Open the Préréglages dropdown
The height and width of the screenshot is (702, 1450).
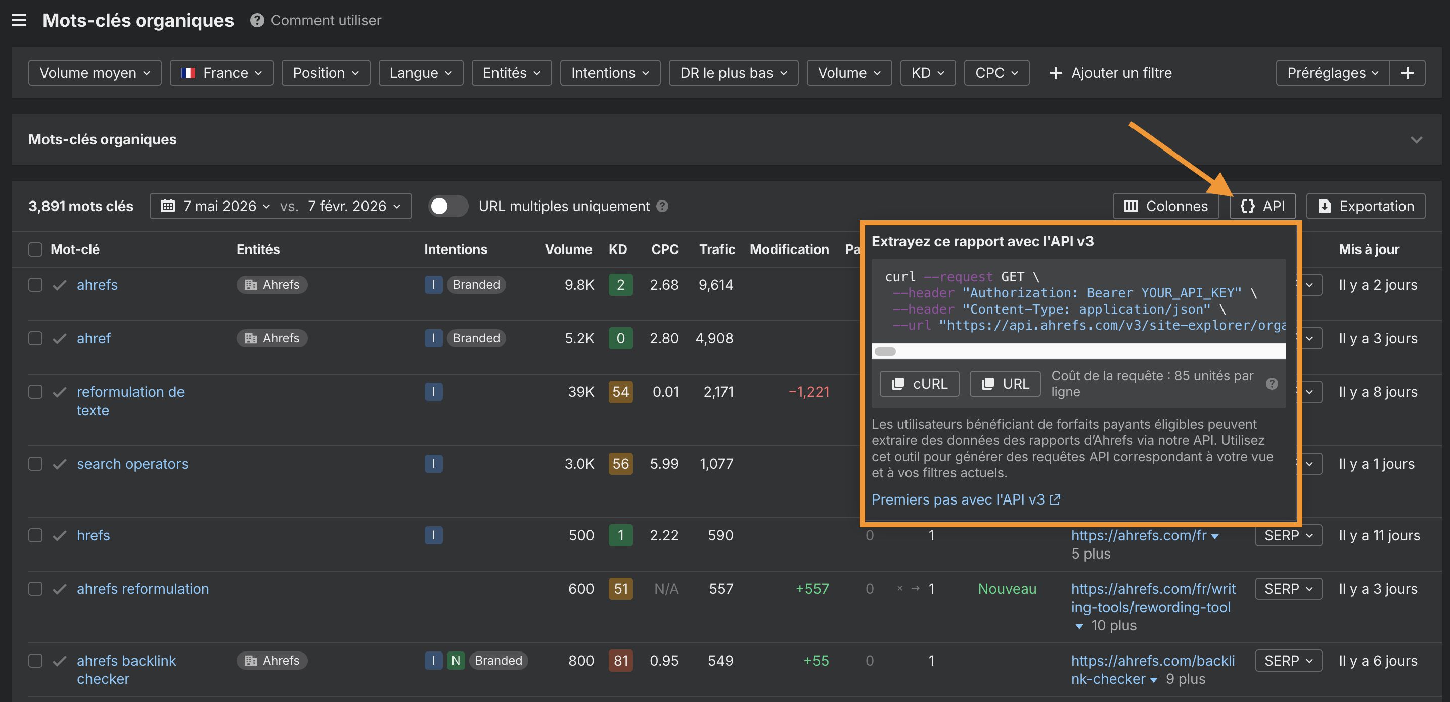click(1332, 73)
